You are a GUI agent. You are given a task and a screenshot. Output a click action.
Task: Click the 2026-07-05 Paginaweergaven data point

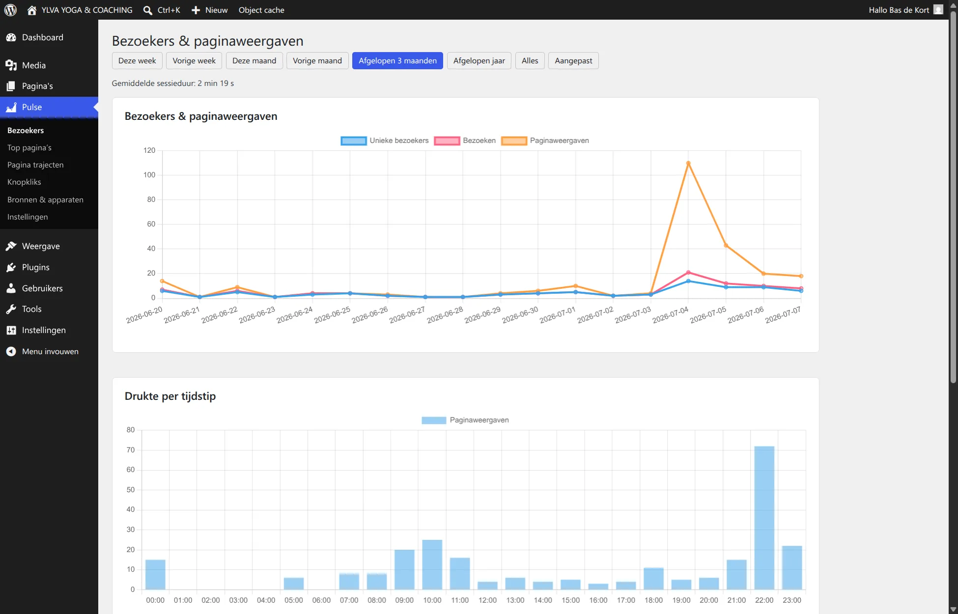coord(726,246)
